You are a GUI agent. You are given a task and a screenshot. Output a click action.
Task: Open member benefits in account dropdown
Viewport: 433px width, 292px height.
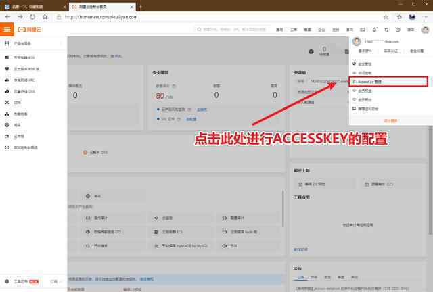coord(365,91)
